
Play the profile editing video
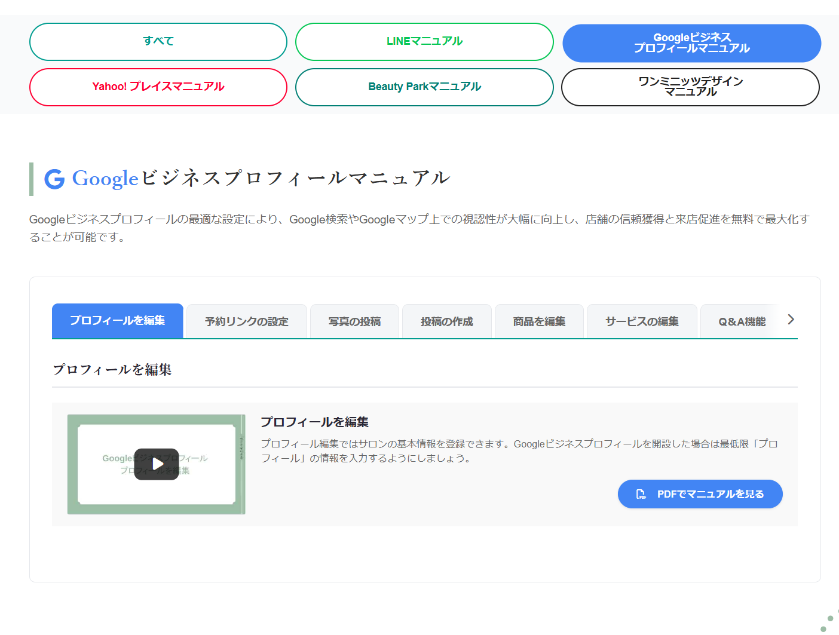157,464
